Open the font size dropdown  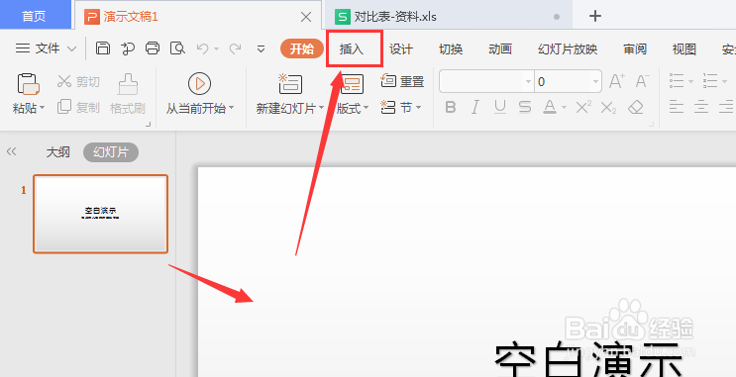[595, 81]
